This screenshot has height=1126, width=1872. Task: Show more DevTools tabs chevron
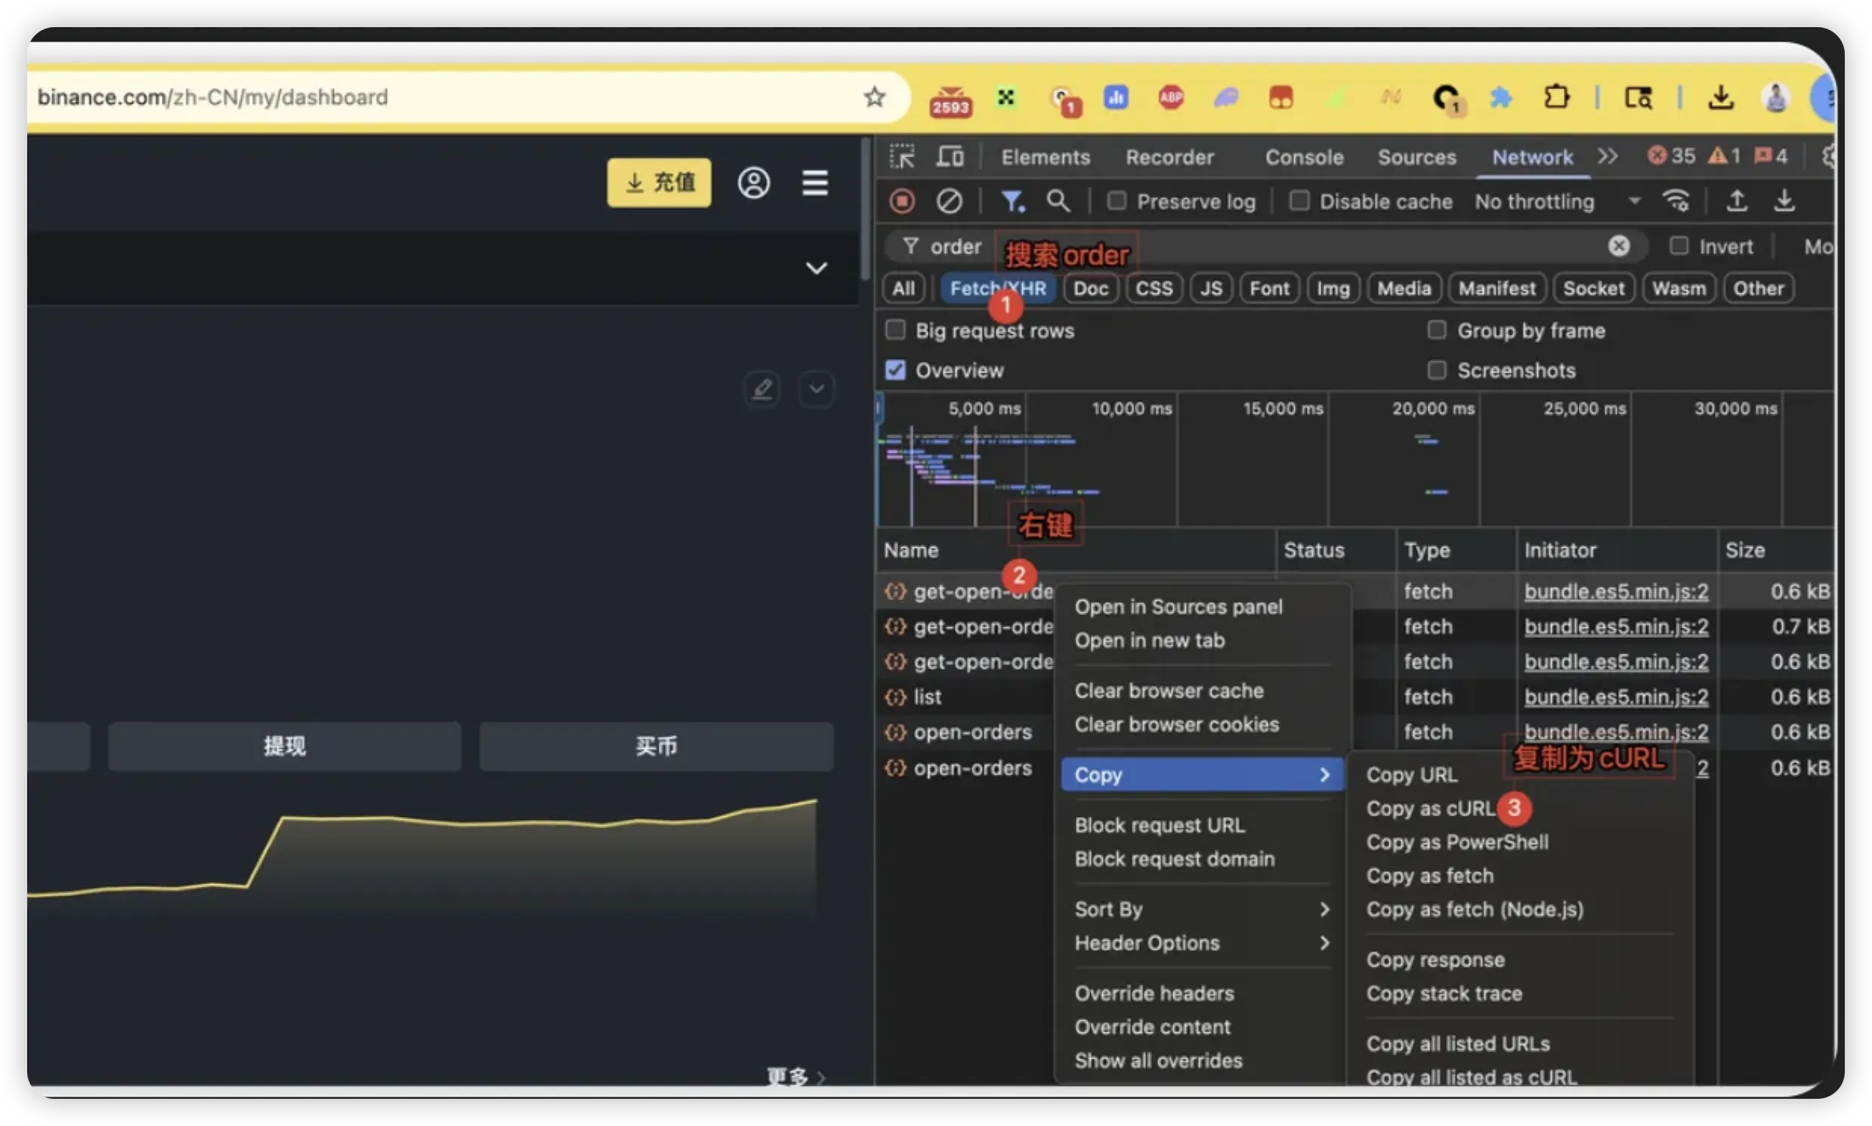pyautogui.click(x=1608, y=156)
